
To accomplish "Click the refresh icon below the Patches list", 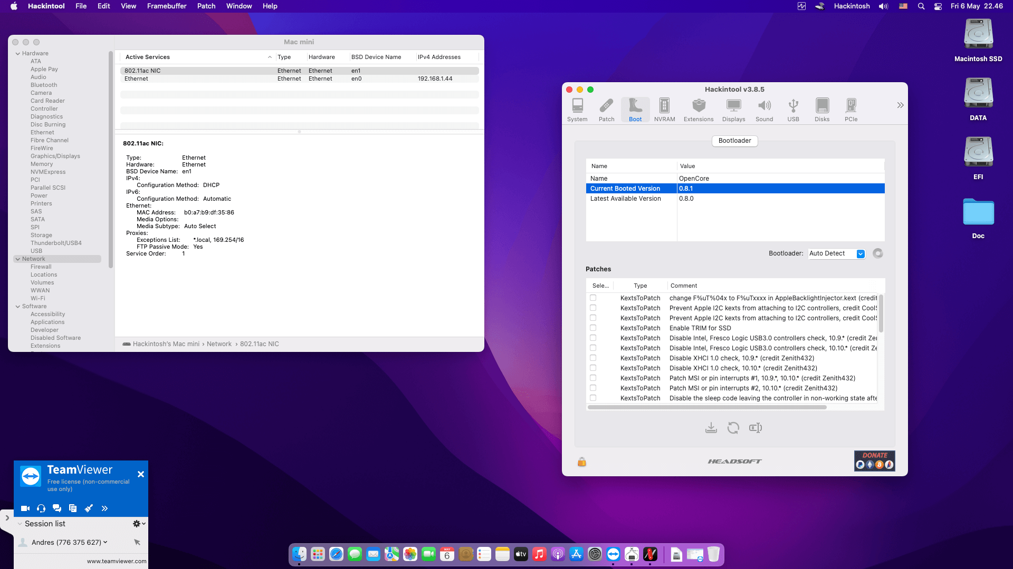I will [x=733, y=428].
